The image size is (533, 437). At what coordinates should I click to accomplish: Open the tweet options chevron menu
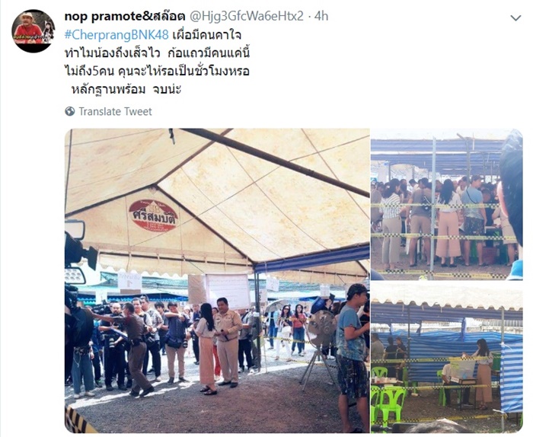click(x=515, y=18)
